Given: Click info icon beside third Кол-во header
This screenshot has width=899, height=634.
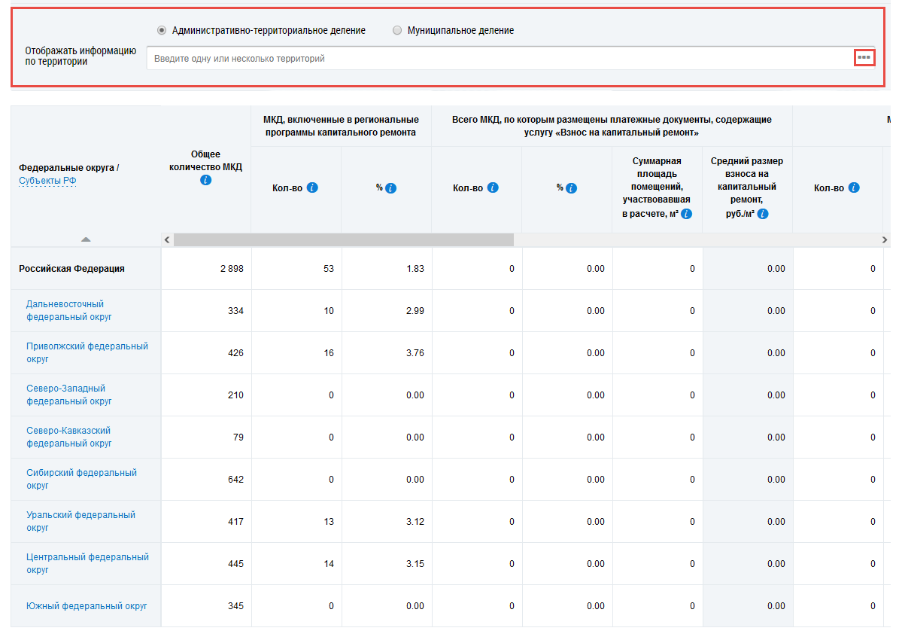Looking at the screenshot, I should pyautogui.click(x=854, y=187).
